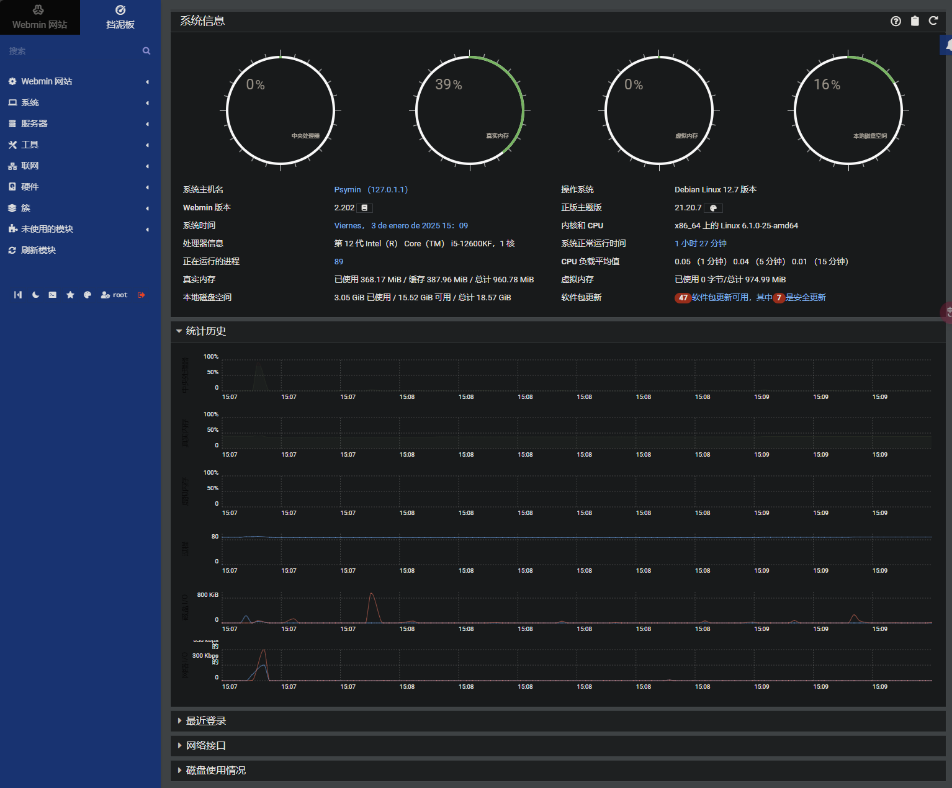Click the red logout icon in sidebar
The width and height of the screenshot is (952, 788).
[141, 295]
